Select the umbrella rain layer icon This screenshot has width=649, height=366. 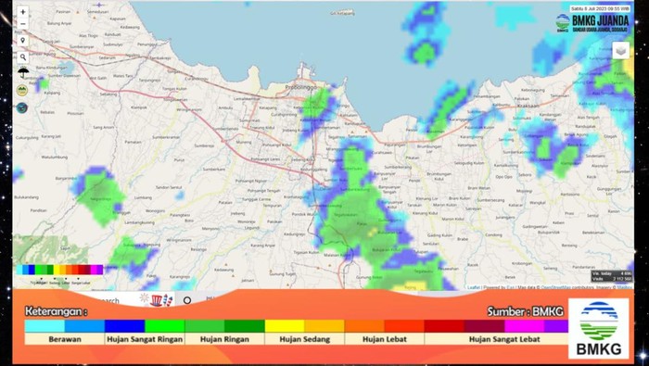pos(23,73)
